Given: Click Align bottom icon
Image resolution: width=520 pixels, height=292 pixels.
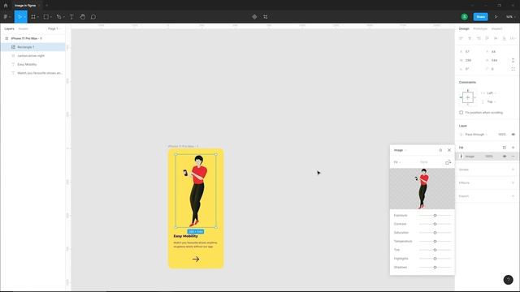Looking at the screenshot, I should [x=504, y=38].
